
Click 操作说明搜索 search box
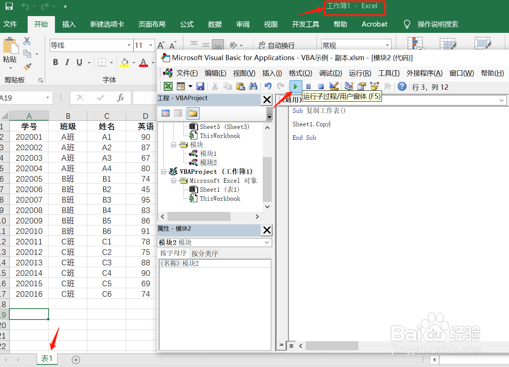[438, 24]
